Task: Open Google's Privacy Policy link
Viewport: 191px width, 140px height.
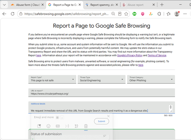Action: click(x=130, y=55)
